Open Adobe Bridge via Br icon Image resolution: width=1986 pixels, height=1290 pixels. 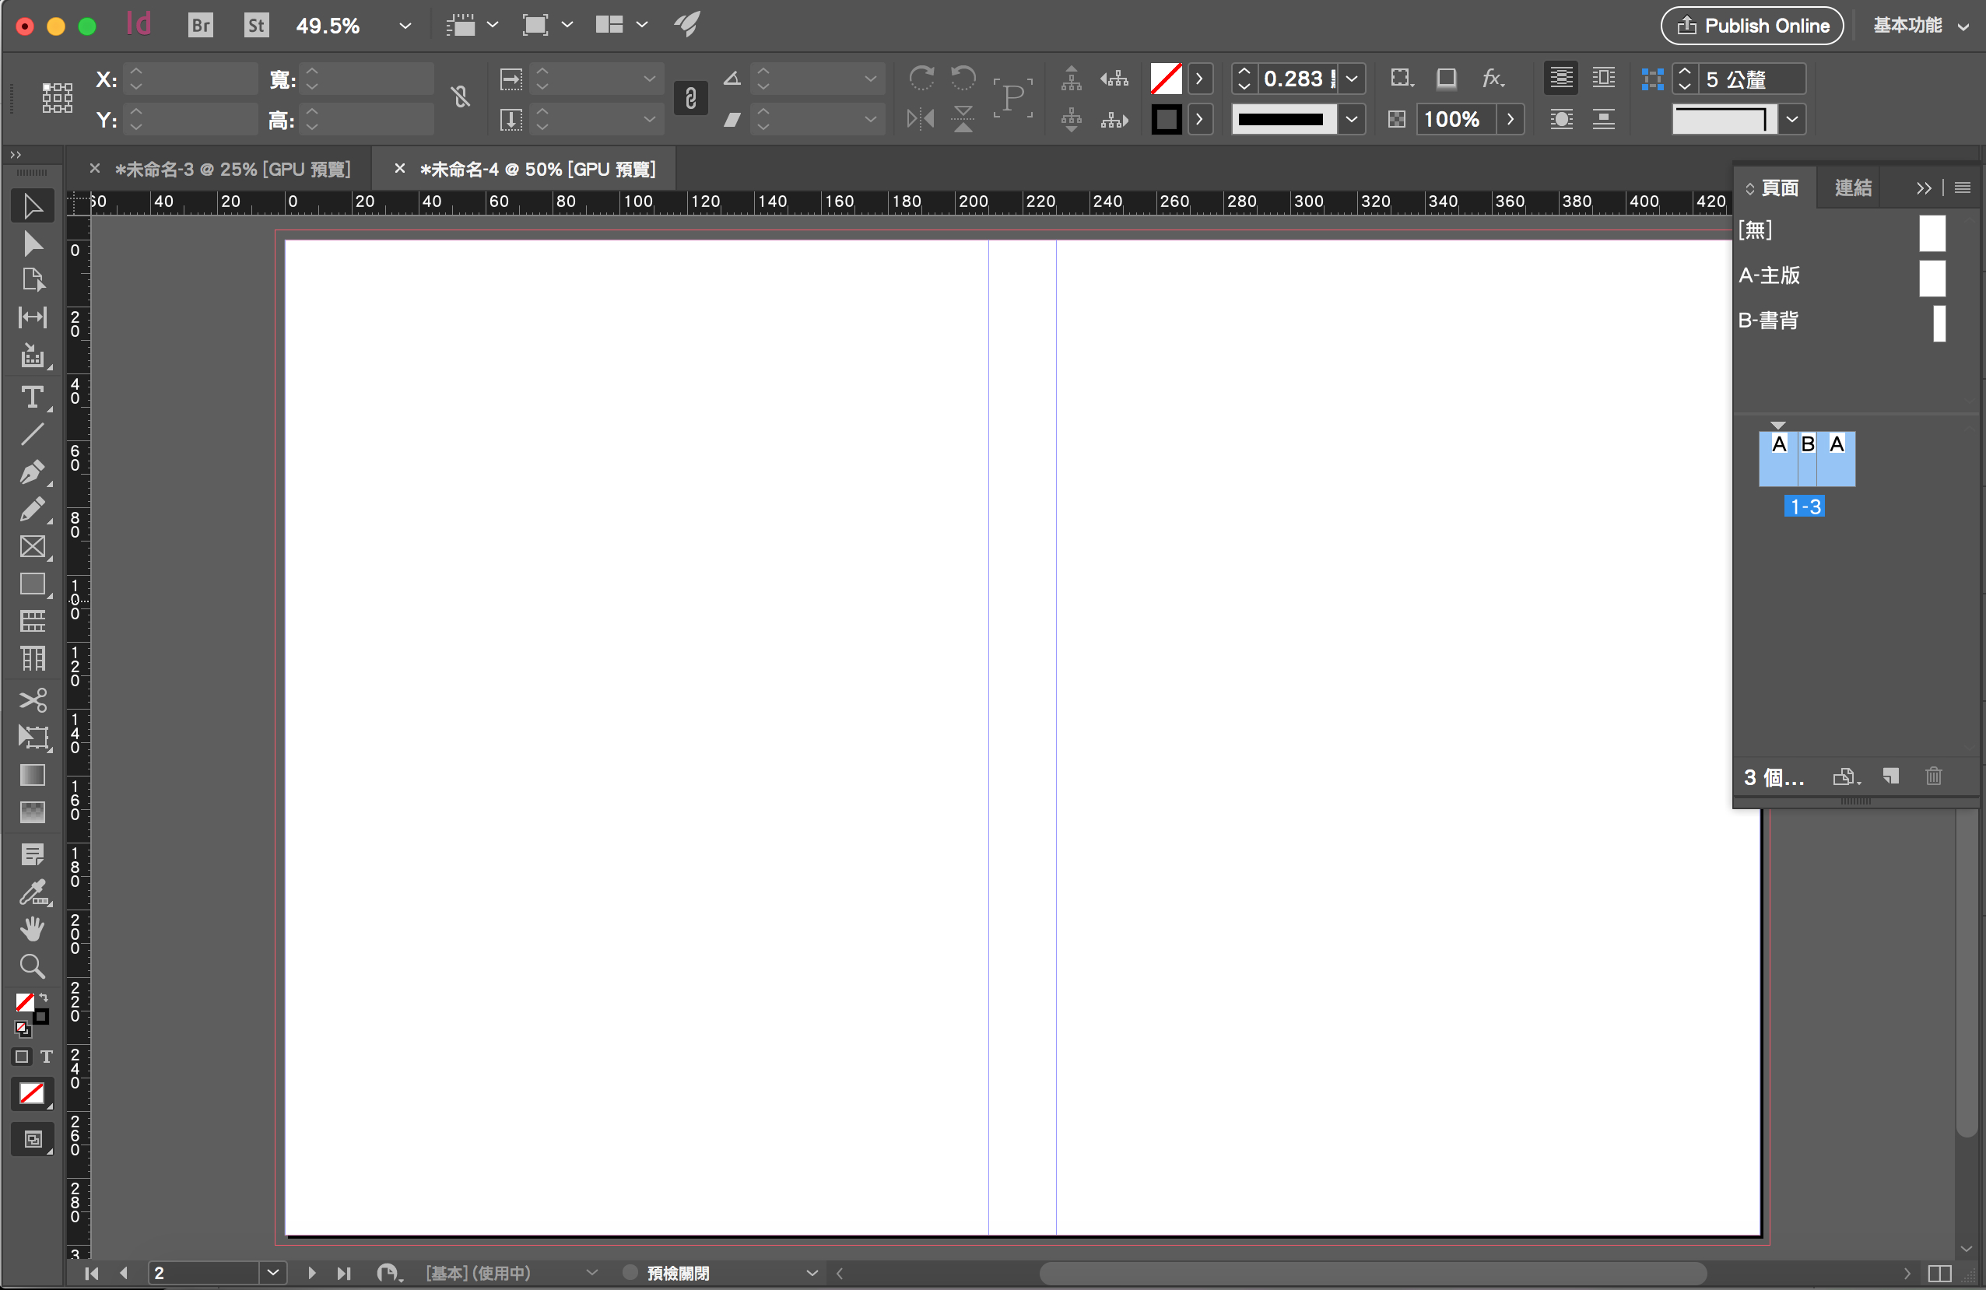200,25
